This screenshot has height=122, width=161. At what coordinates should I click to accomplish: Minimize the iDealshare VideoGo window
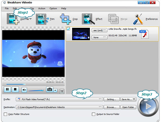[x=141, y=2]
